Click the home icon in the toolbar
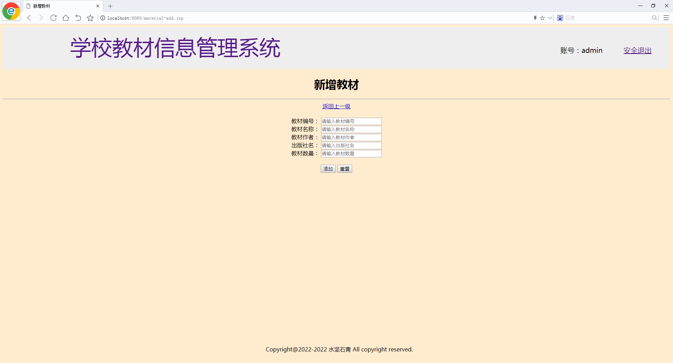Viewport: 673px width, 363px height. 66,18
